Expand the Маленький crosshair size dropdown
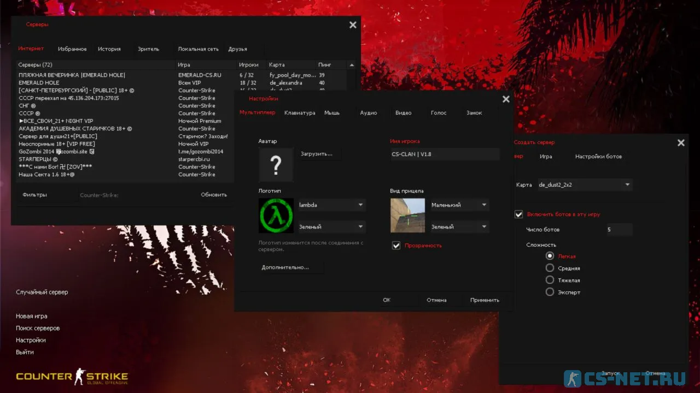 pos(459,205)
